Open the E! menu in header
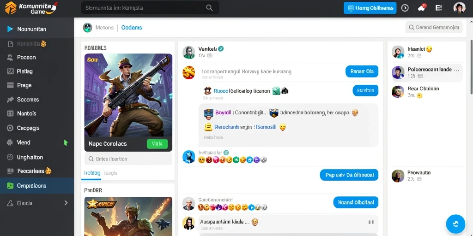This screenshot has width=473, height=236. click(439, 8)
